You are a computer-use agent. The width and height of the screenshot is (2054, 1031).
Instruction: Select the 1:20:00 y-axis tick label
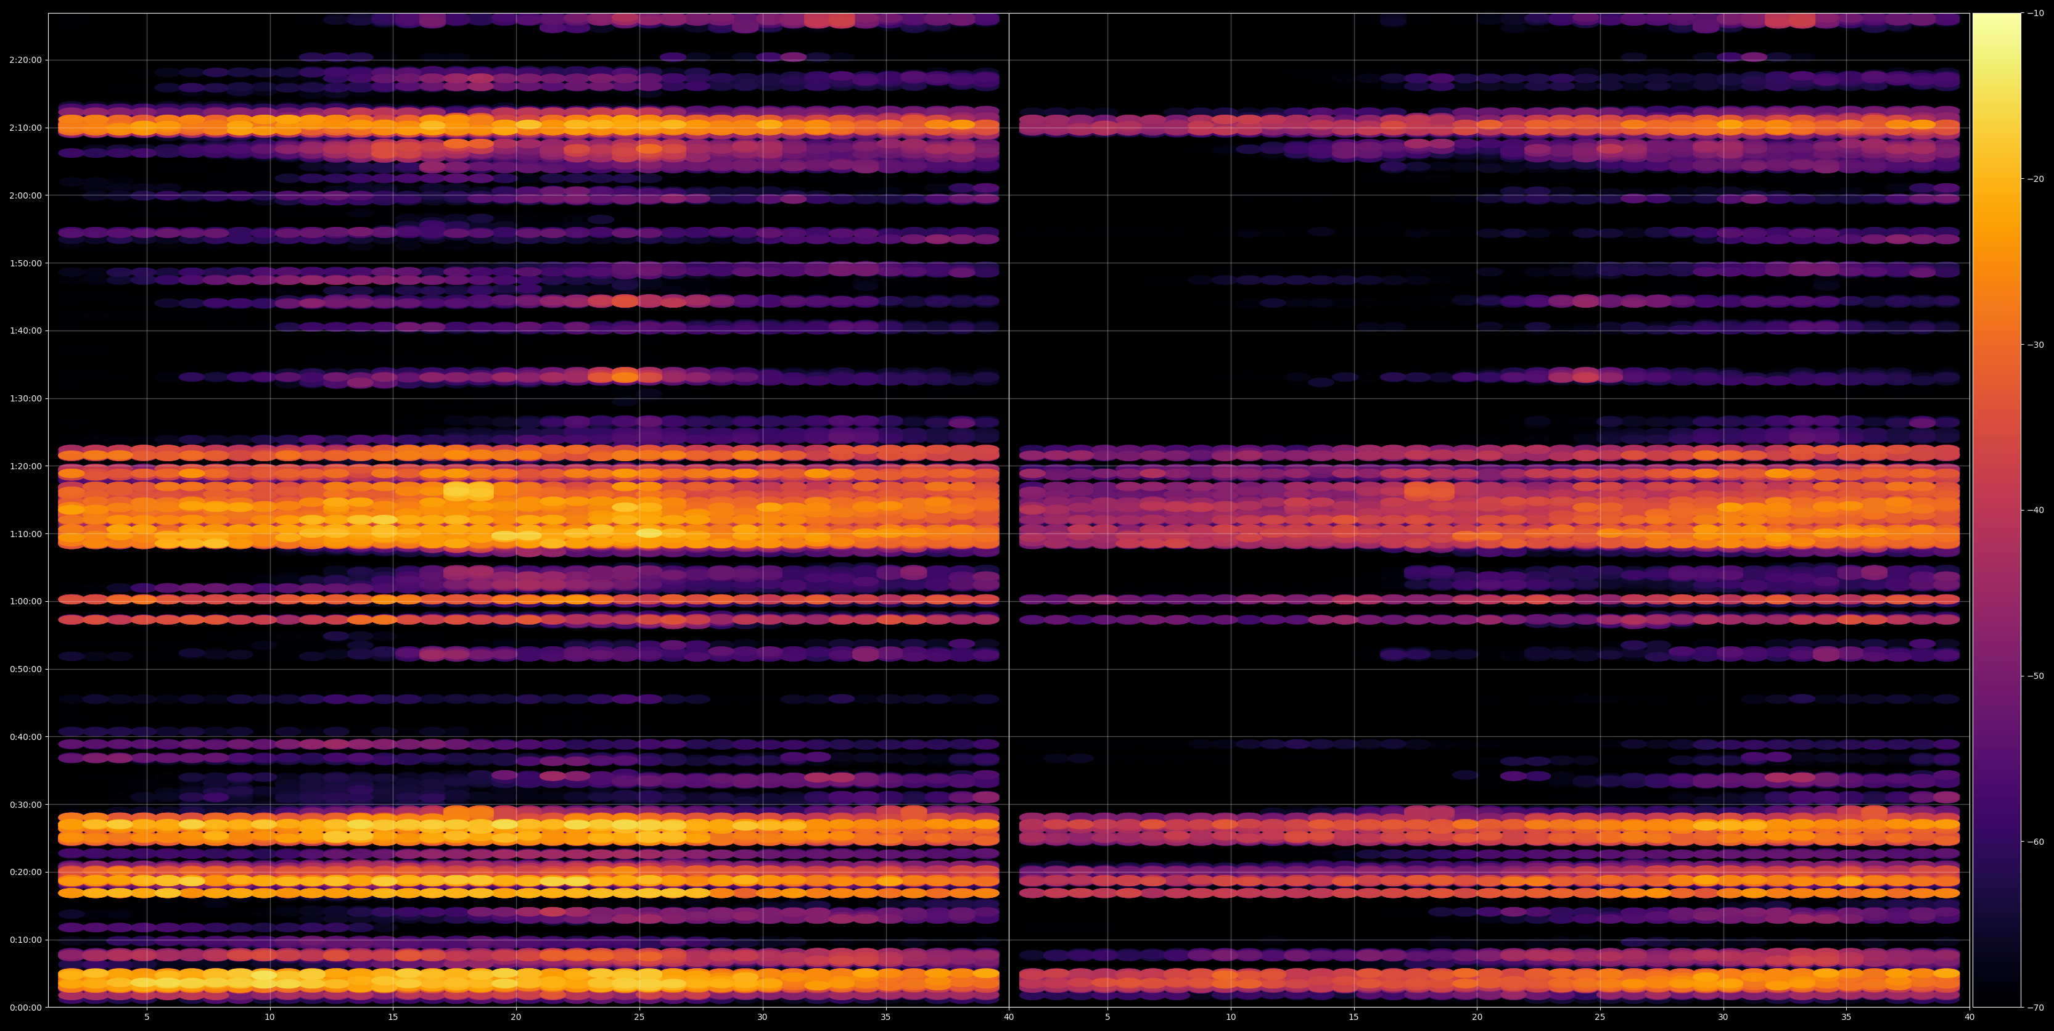click(25, 466)
